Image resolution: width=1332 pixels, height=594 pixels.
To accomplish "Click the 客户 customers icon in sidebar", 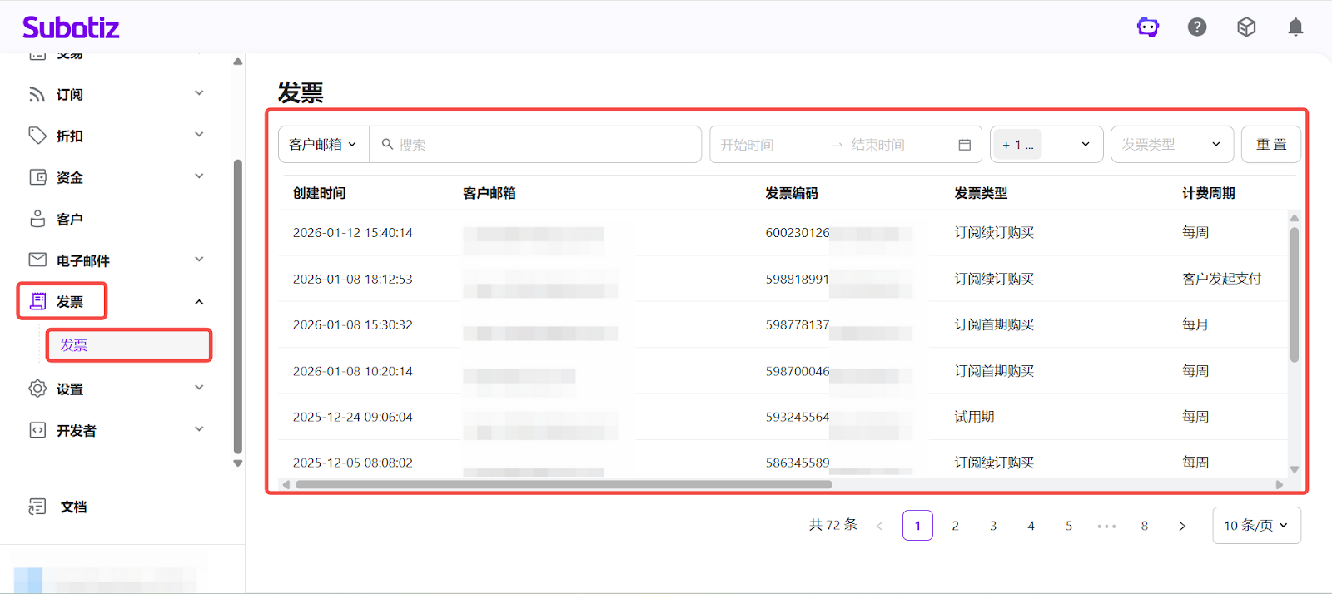I will pos(37,219).
